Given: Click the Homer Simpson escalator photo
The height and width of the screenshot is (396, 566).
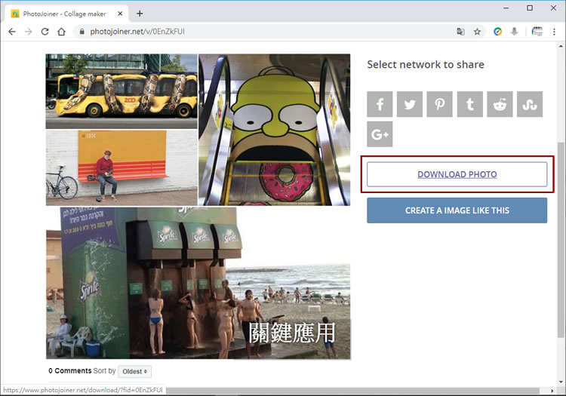Looking at the screenshot, I should pyautogui.click(x=275, y=130).
